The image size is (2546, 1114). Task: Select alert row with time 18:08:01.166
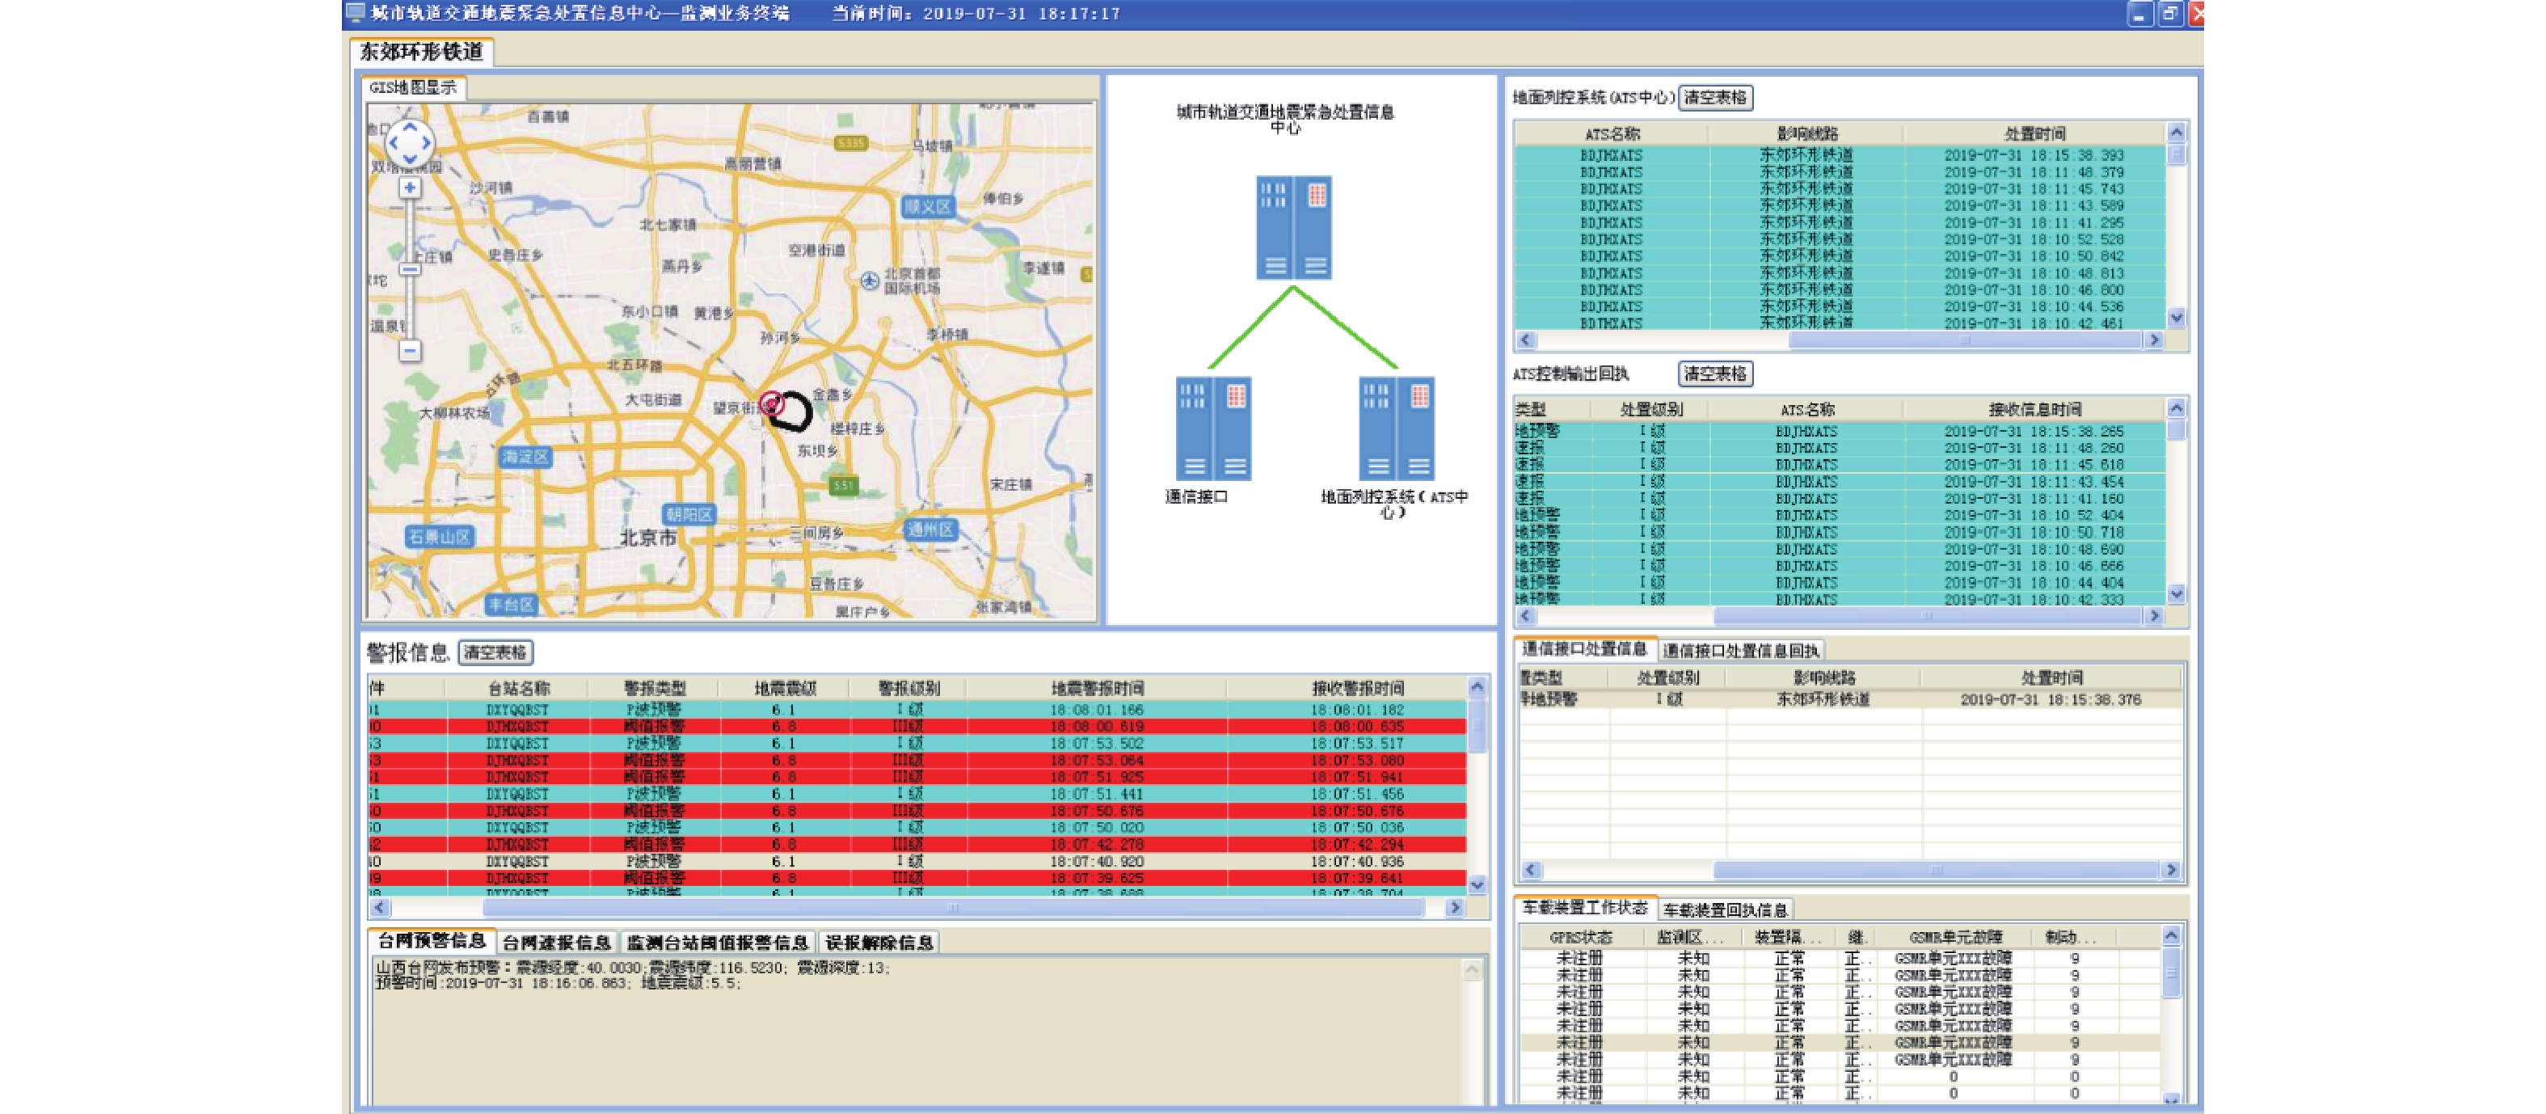pos(917,710)
